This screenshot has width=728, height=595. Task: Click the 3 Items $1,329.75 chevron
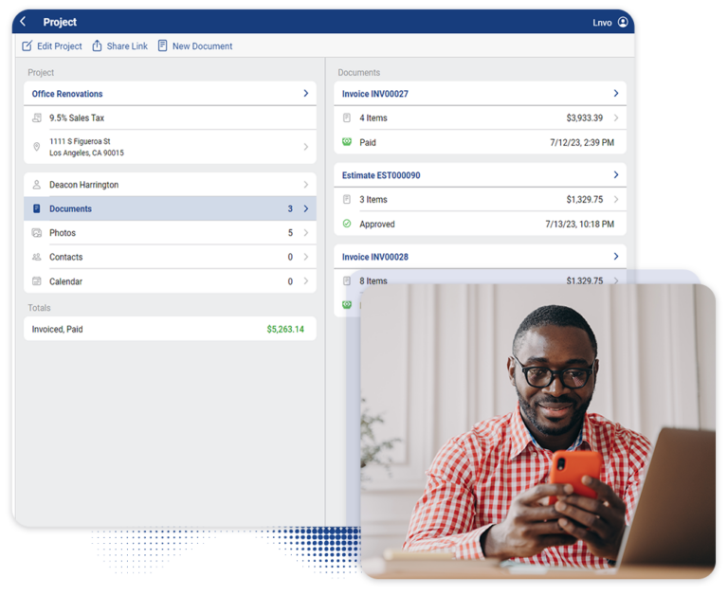[x=616, y=200]
